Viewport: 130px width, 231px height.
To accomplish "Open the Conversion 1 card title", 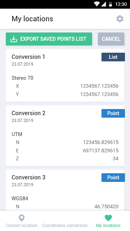I will point(28,57).
